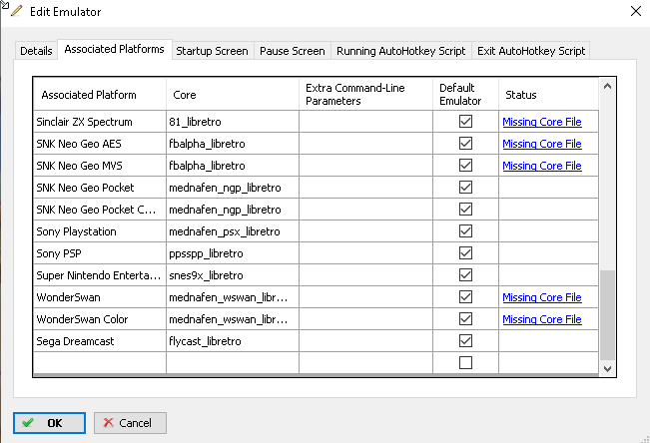This screenshot has height=443, width=650.
Task: Click the scroll up arrow of the table
Action: coord(607,86)
